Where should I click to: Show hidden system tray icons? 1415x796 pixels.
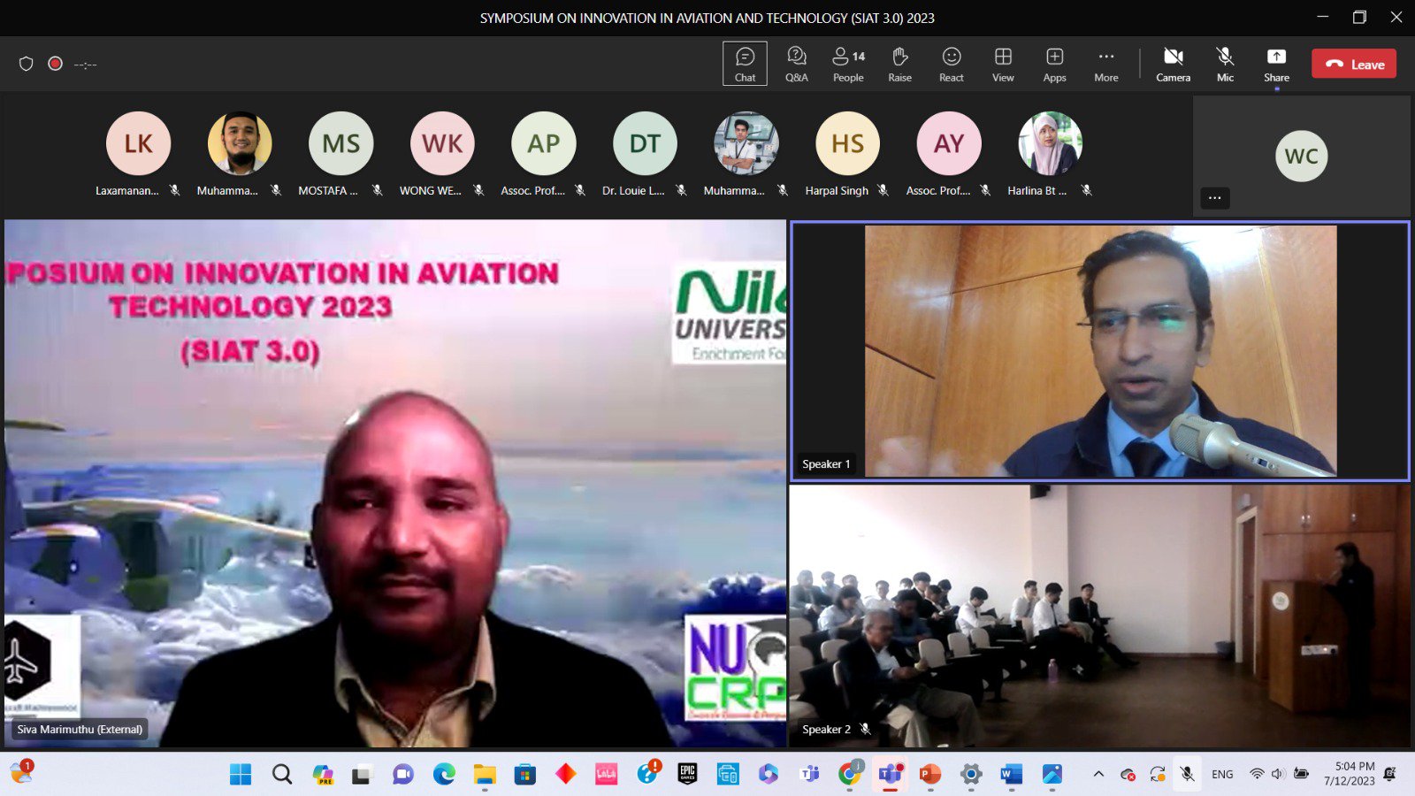(x=1098, y=774)
